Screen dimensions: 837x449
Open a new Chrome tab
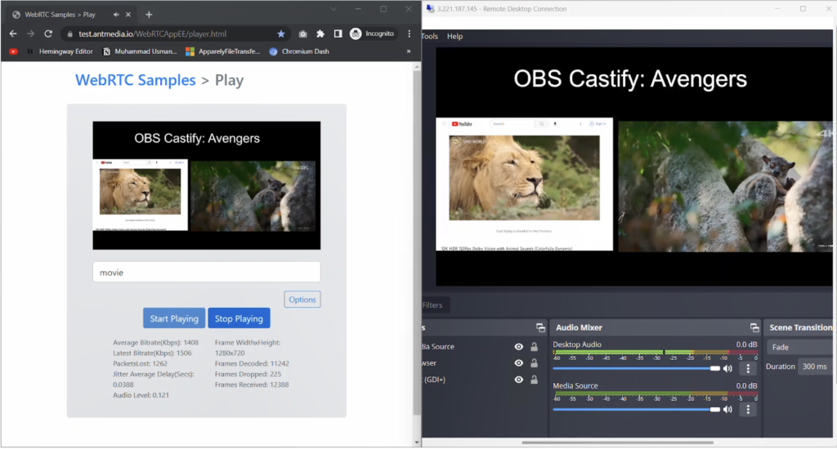[x=149, y=15]
